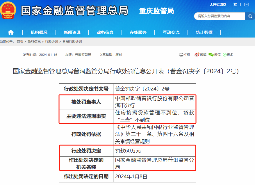Screen dimensions: 255x185
Task: Click the 主要违法违规事实 row label
Action: [86, 116]
